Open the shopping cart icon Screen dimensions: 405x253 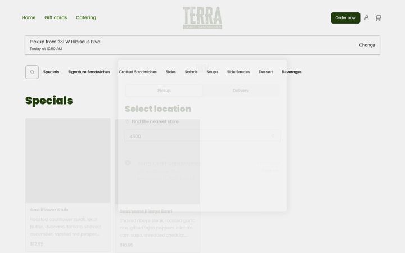tap(378, 18)
